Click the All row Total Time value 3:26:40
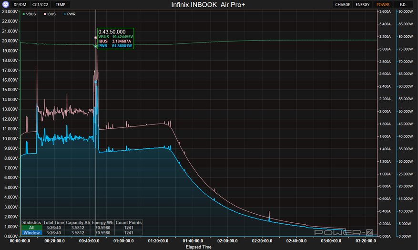This screenshot has width=418, height=250. [53, 228]
